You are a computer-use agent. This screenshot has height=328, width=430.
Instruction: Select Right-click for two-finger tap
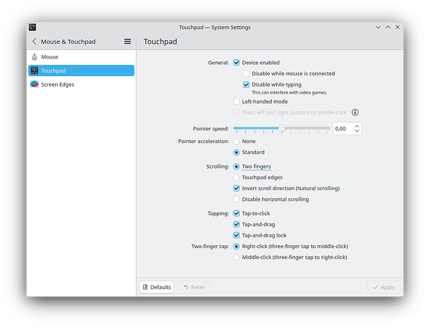pos(237,247)
